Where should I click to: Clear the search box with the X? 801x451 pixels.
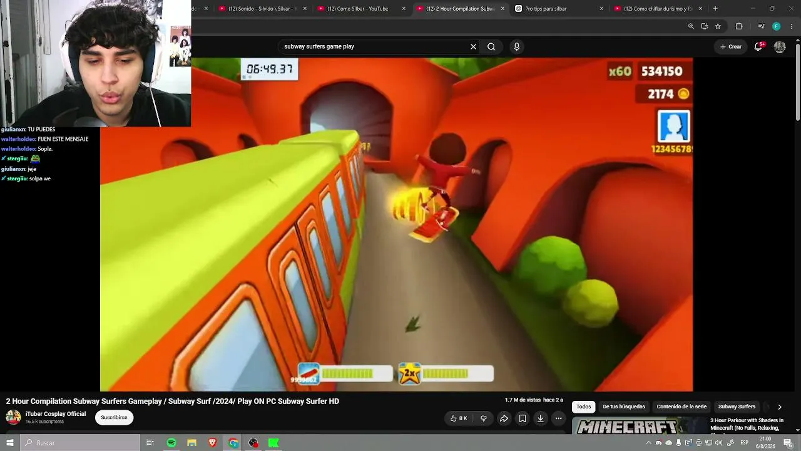pyautogui.click(x=473, y=46)
